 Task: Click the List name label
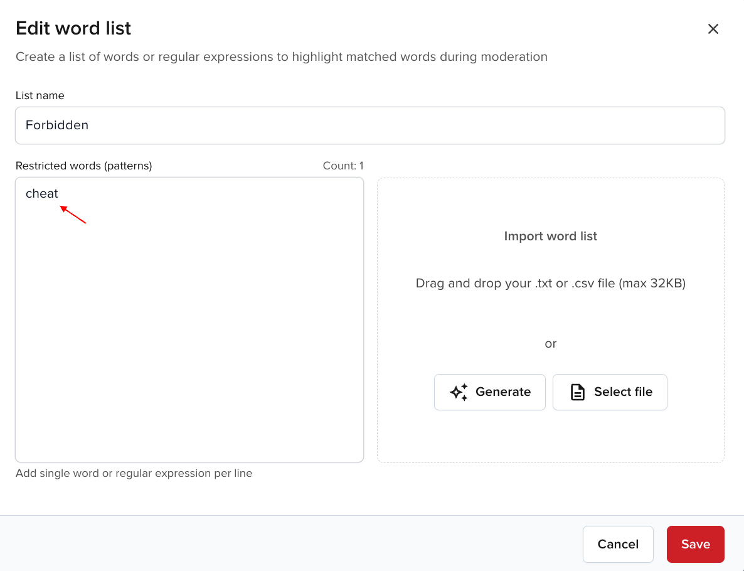pyautogui.click(x=40, y=95)
